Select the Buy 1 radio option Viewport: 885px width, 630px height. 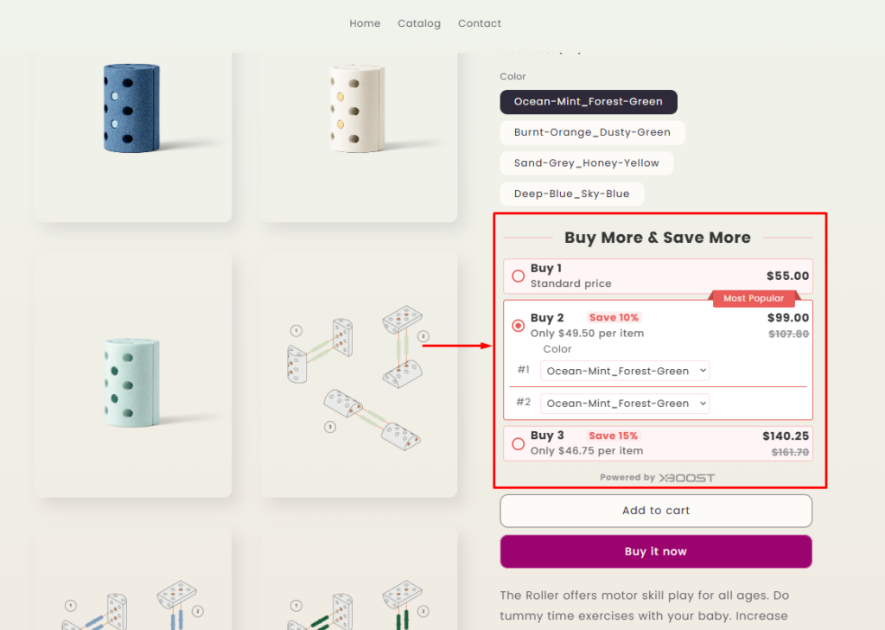(x=519, y=277)
